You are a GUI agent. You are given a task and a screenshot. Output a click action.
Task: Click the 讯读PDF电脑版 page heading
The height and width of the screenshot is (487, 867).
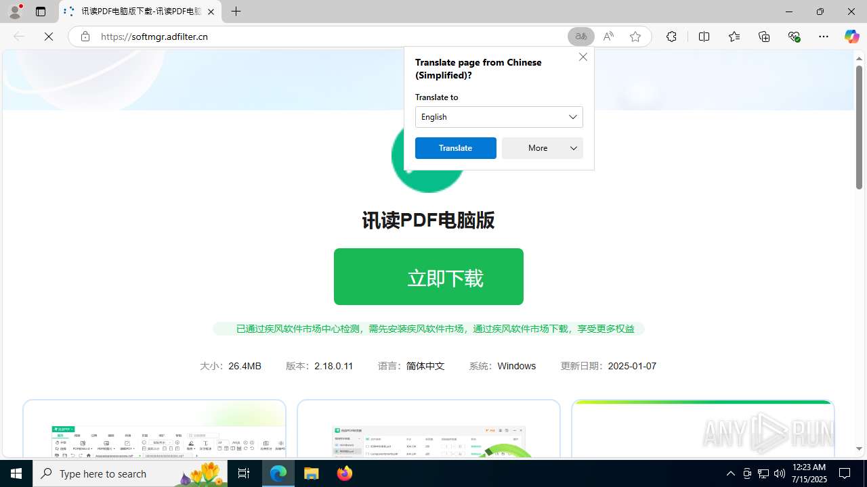click(x=429, y=221)
